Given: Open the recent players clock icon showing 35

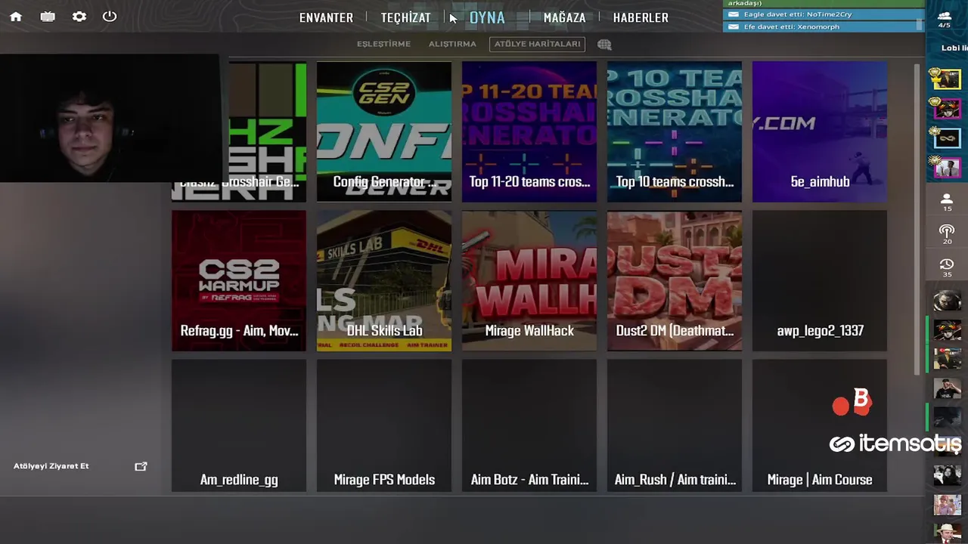Looking at the screenshot, I should tap(947, 267).
